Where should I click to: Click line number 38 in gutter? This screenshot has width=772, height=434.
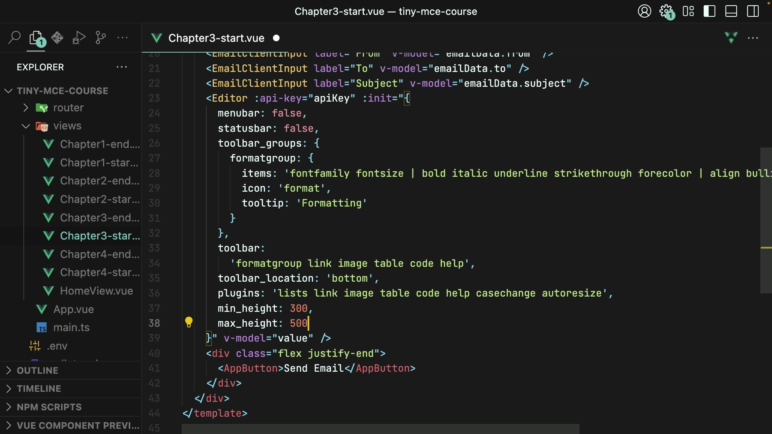coord(154,323)
